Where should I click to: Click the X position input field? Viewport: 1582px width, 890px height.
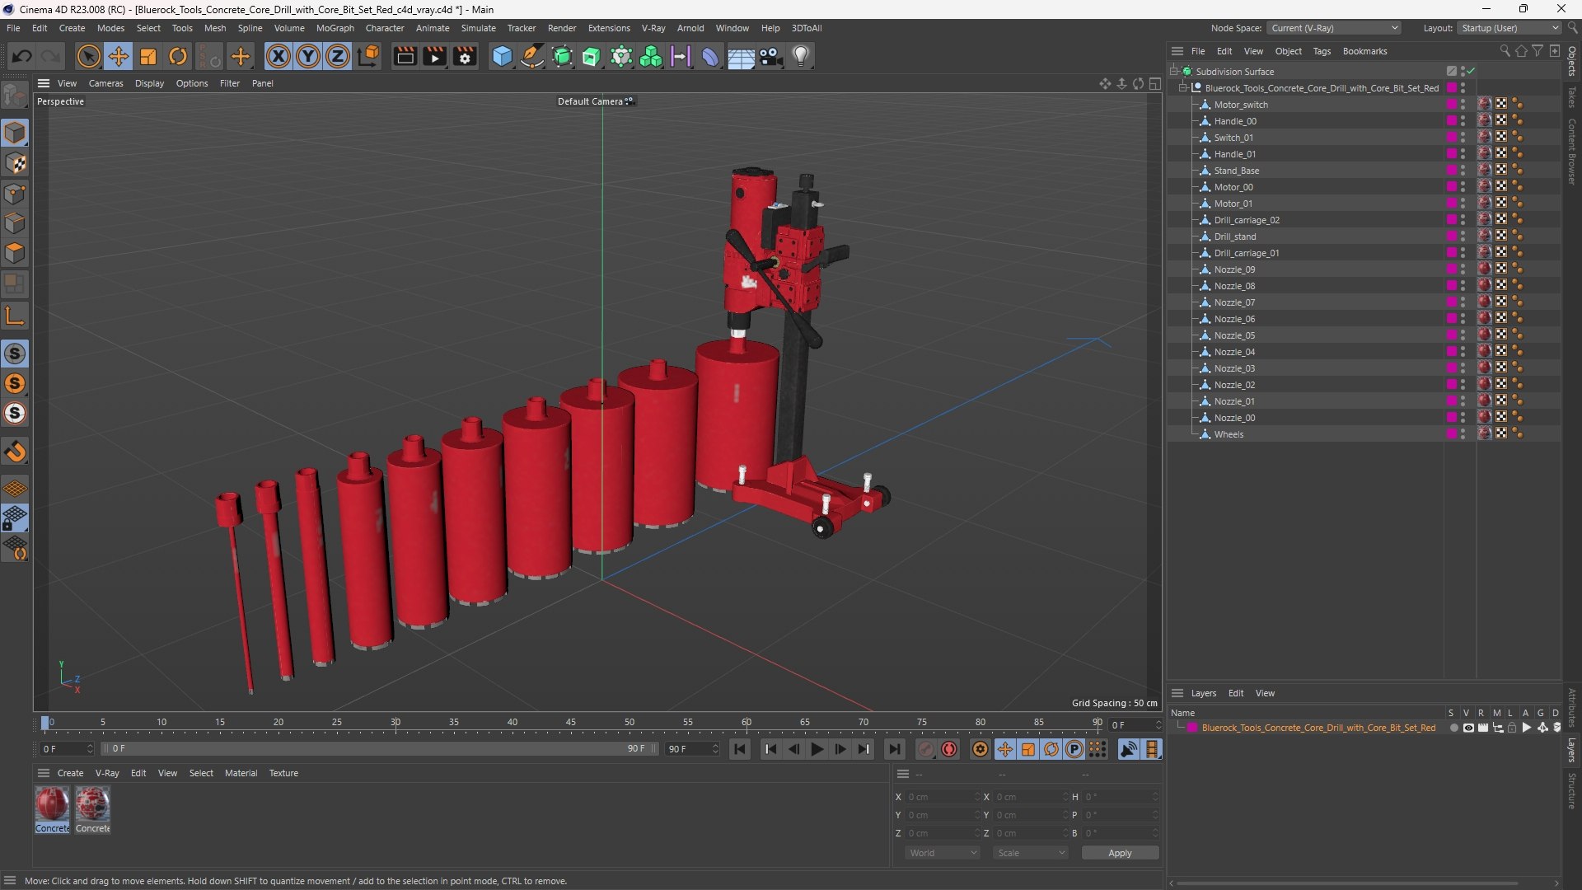[942, 797]
